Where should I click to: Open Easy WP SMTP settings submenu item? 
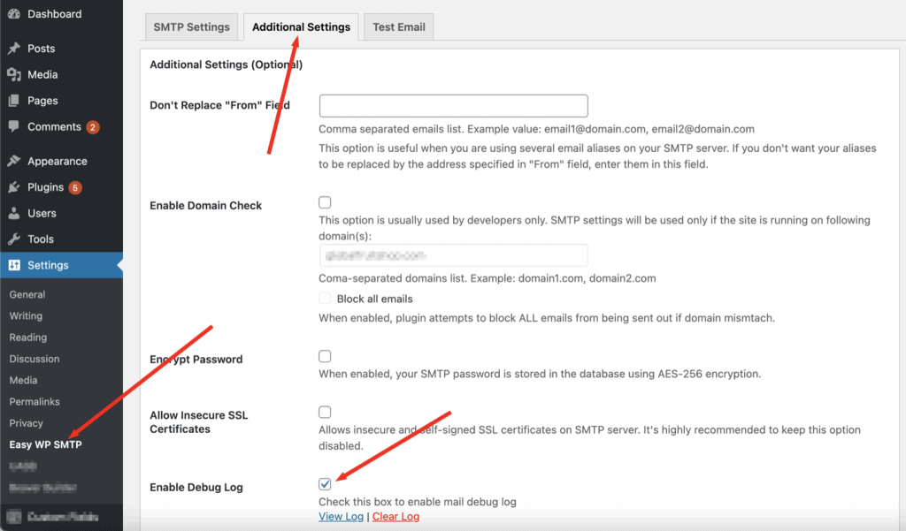tap(45, 444)
